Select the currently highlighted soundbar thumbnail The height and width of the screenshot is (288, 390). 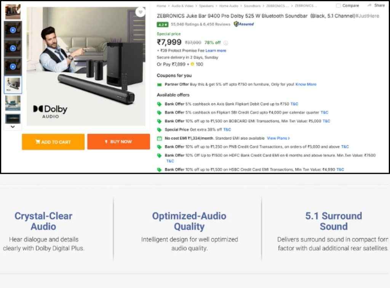coord(13,85)
